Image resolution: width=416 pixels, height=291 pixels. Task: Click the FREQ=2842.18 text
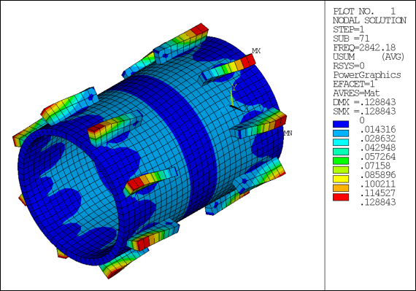pos(364,47)
